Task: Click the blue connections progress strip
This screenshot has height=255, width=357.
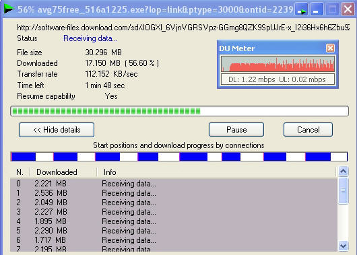Action: [179, 157]
